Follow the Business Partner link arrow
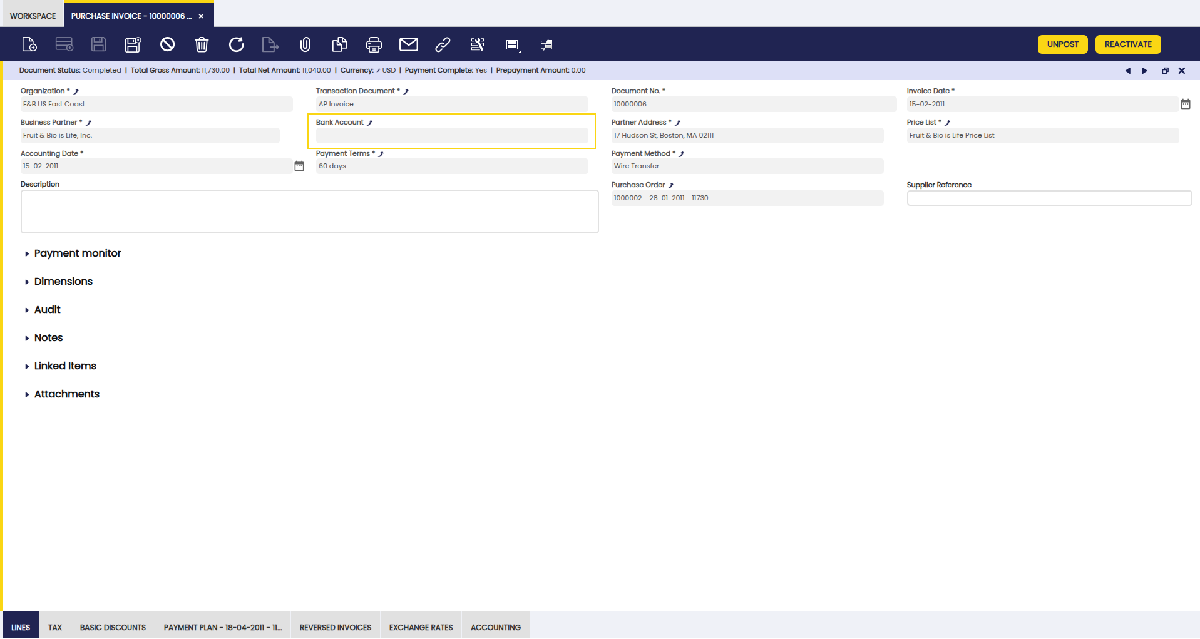The image size is (1200, 639). (x=88, y=123)
